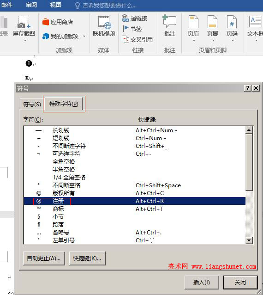Add a new 批注 comment
Viewport: 263px width, 295px height.
click(169, 25)
